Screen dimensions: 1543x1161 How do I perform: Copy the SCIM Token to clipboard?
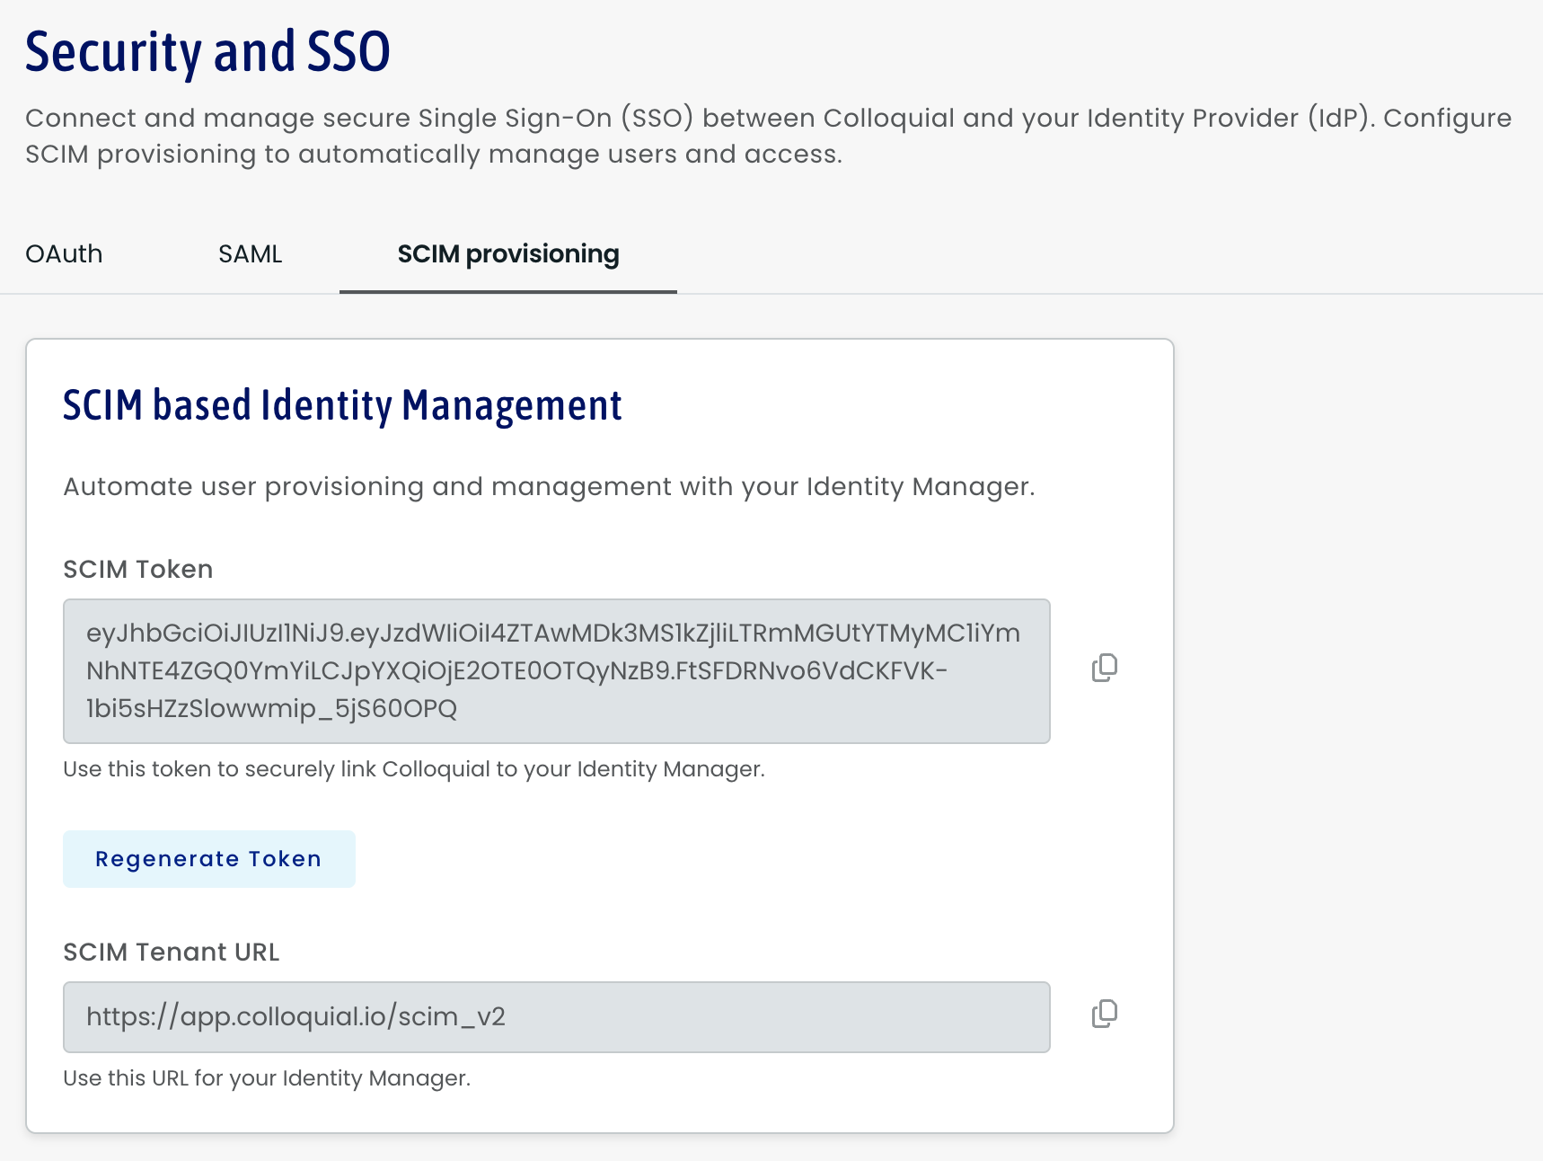1105,668
